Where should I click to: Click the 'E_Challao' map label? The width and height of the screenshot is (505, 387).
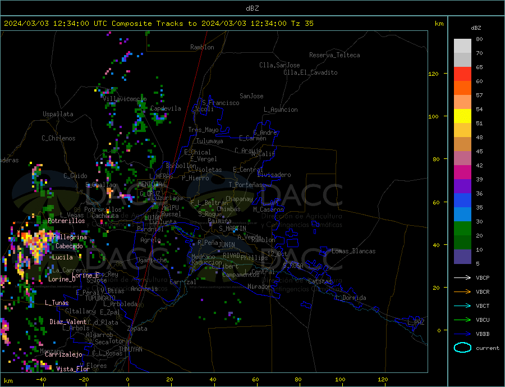(x=100, y=185)
